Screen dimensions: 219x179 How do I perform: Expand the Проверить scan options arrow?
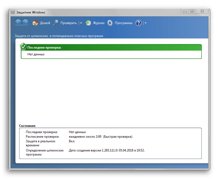[81, 23]
